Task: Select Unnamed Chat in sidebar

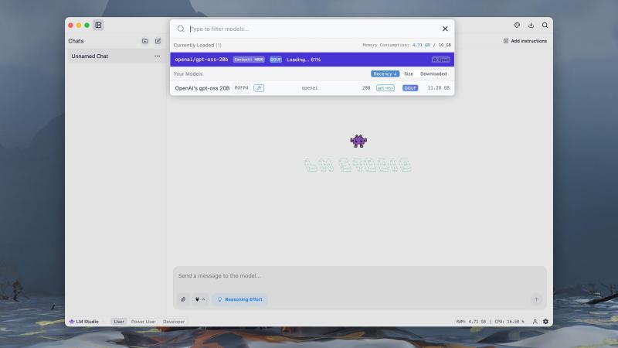Action: click(115, 56)
